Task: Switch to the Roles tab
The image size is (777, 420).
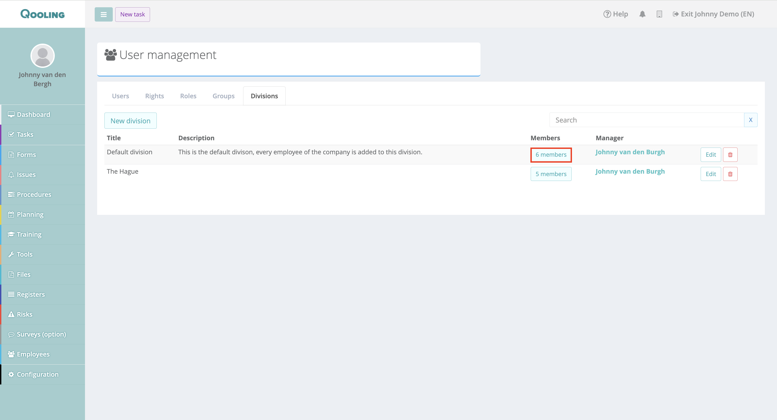Action: pyautogui.click(x=188, y=96)
